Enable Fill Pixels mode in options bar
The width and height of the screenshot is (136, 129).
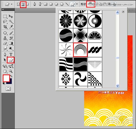28,4
